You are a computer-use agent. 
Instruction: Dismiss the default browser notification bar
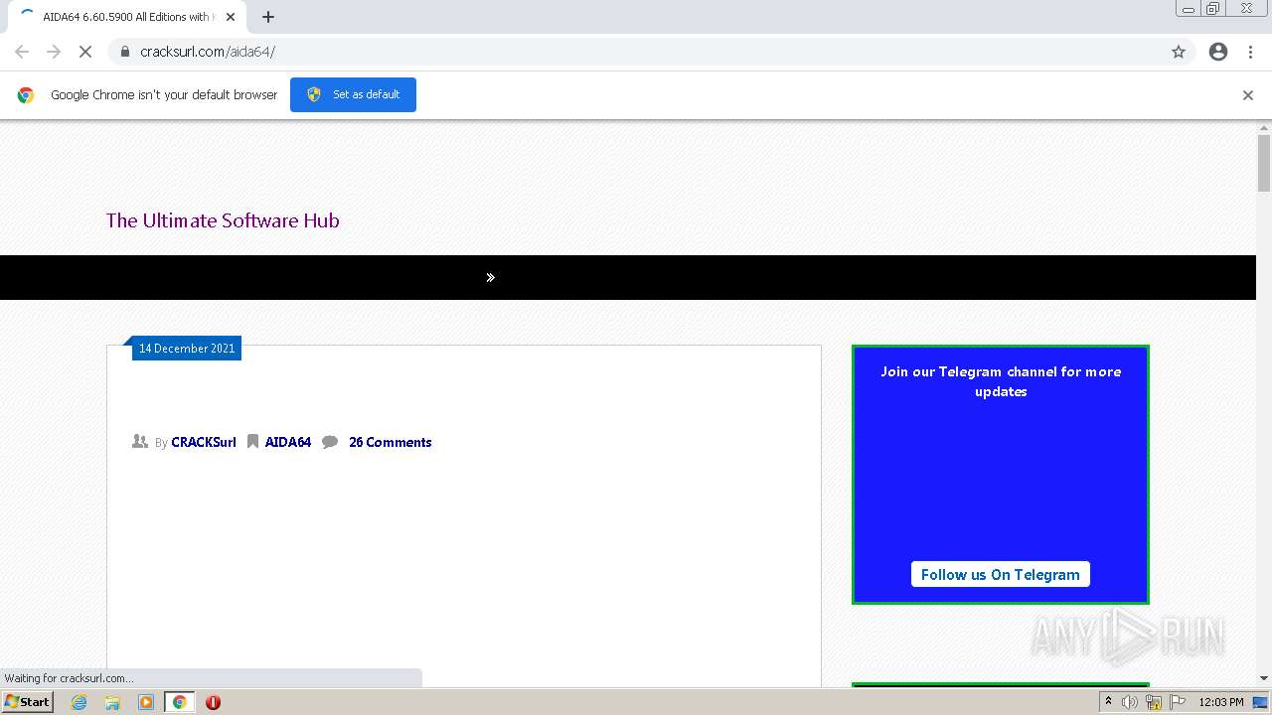pos(1248,95)
